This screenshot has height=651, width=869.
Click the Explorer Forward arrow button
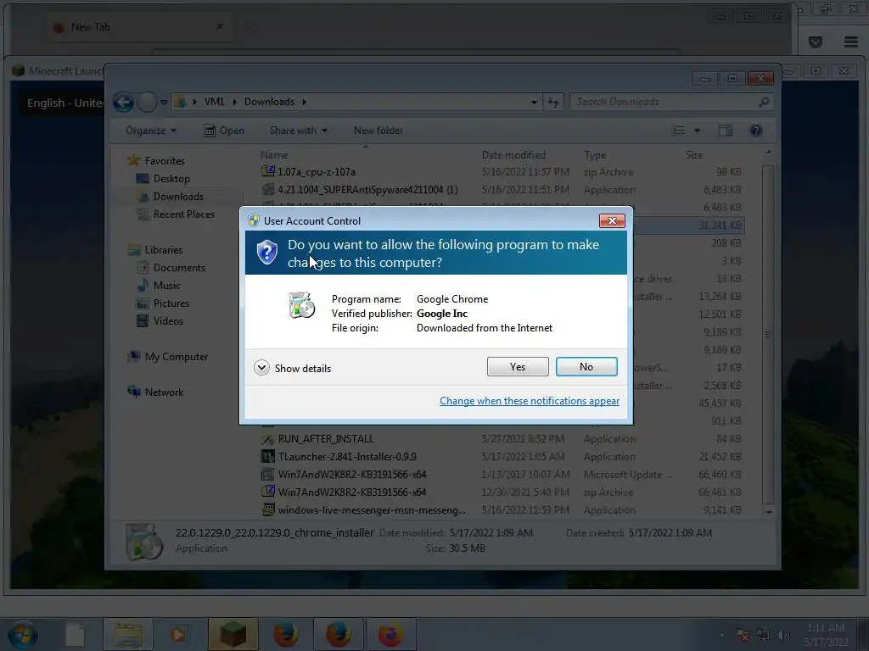pyautogui.click(x=147, y=102)
